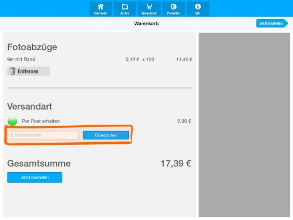
Task: Click the blue Jetzt bestellen button below Gesamtsumme
Action: tap(35, 177)
